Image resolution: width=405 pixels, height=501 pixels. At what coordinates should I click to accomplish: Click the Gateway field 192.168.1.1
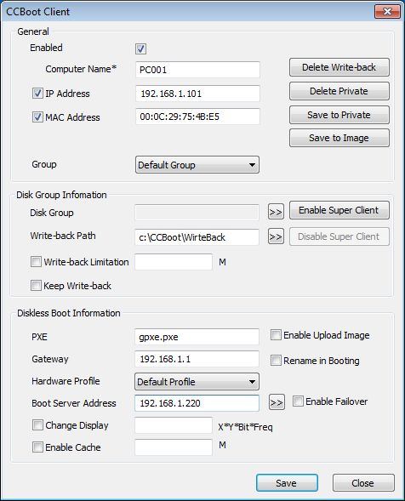pyautogui.click(x=197, y=359)
